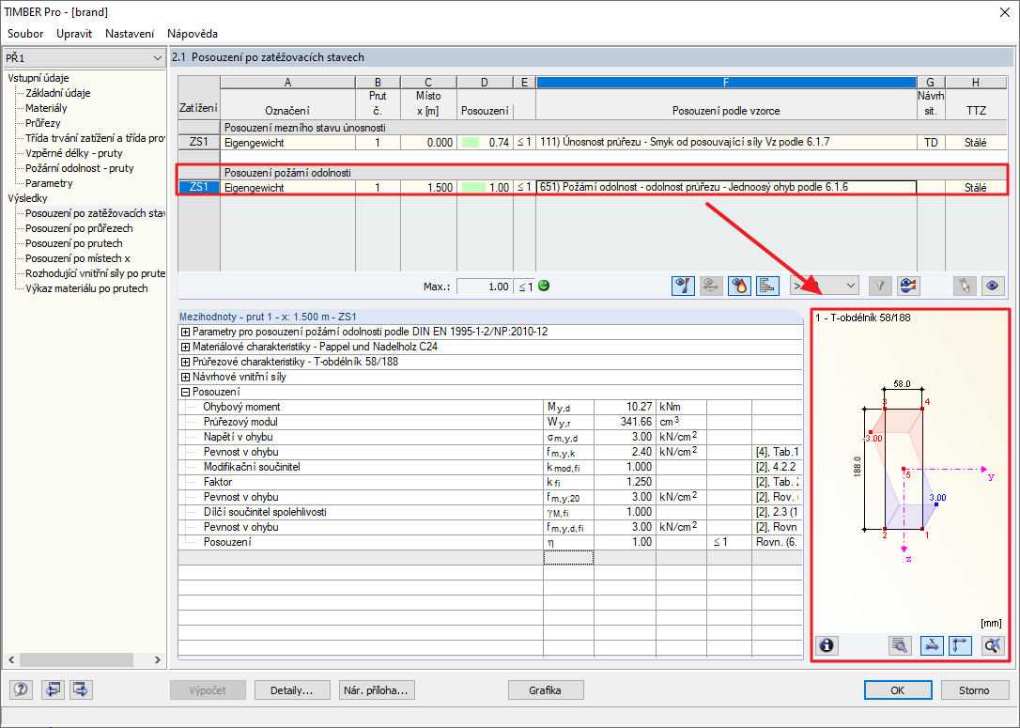Click the grayed member load view icon
1020x728 pixels.
(711, 286)
